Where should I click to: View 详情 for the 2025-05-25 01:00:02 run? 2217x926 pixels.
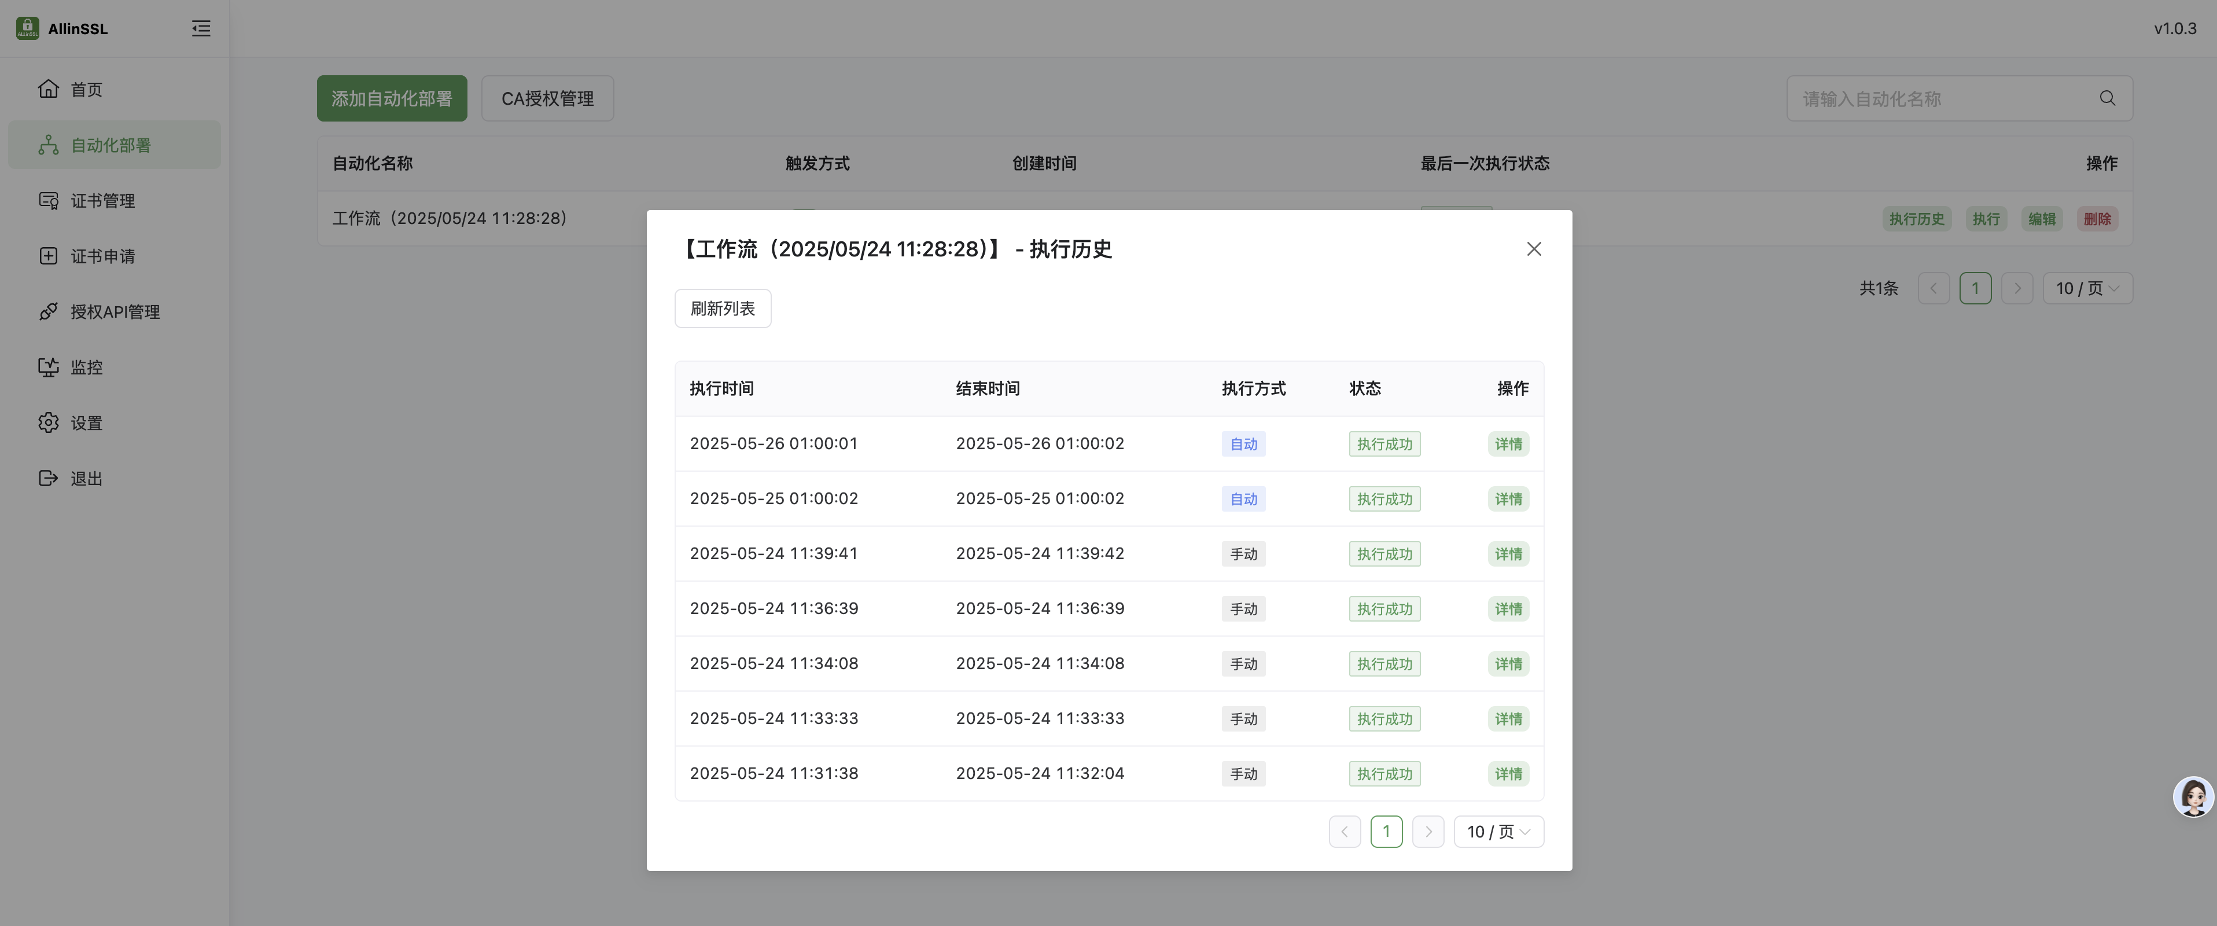click(x=1508, y=499)
